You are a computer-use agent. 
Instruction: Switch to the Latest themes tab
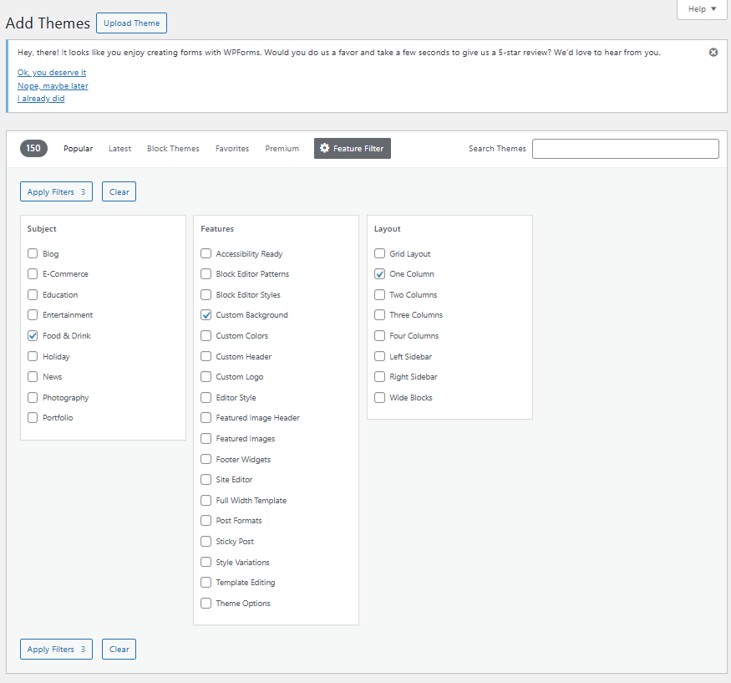point(119,148)
